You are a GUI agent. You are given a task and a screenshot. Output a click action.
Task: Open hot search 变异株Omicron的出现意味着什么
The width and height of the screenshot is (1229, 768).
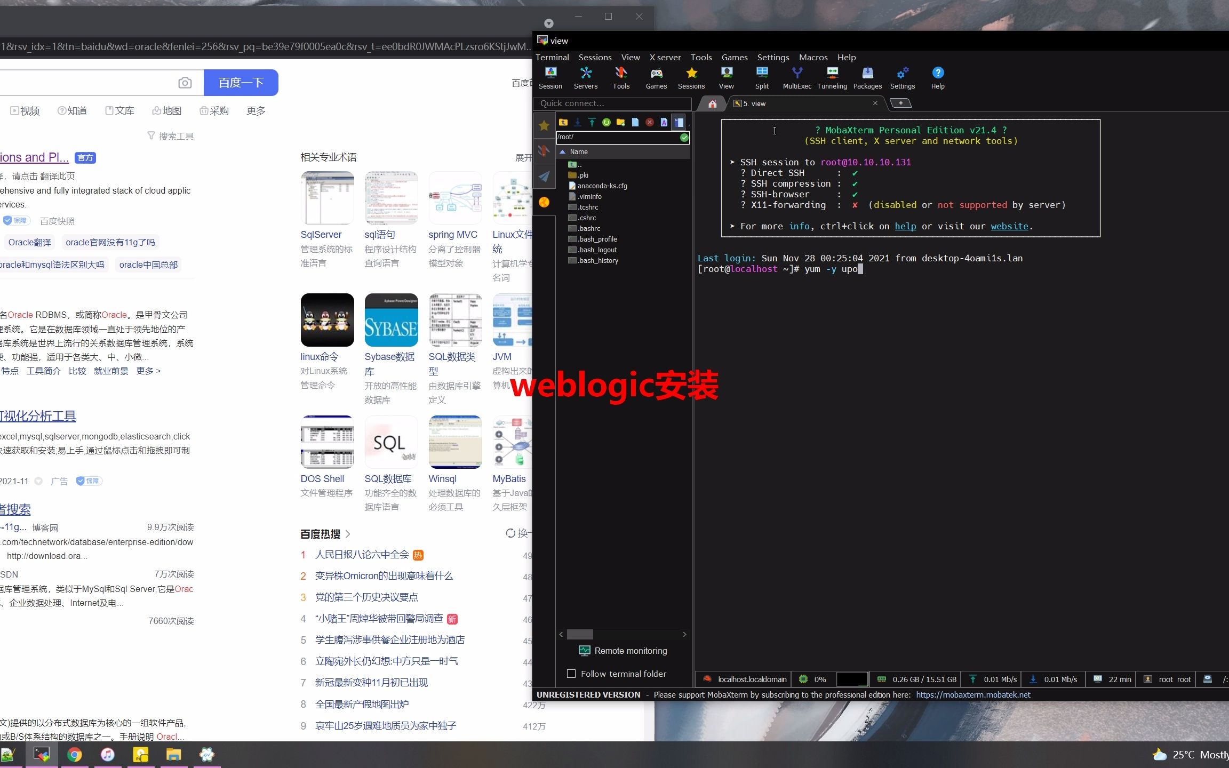click(x=384, y=576)
